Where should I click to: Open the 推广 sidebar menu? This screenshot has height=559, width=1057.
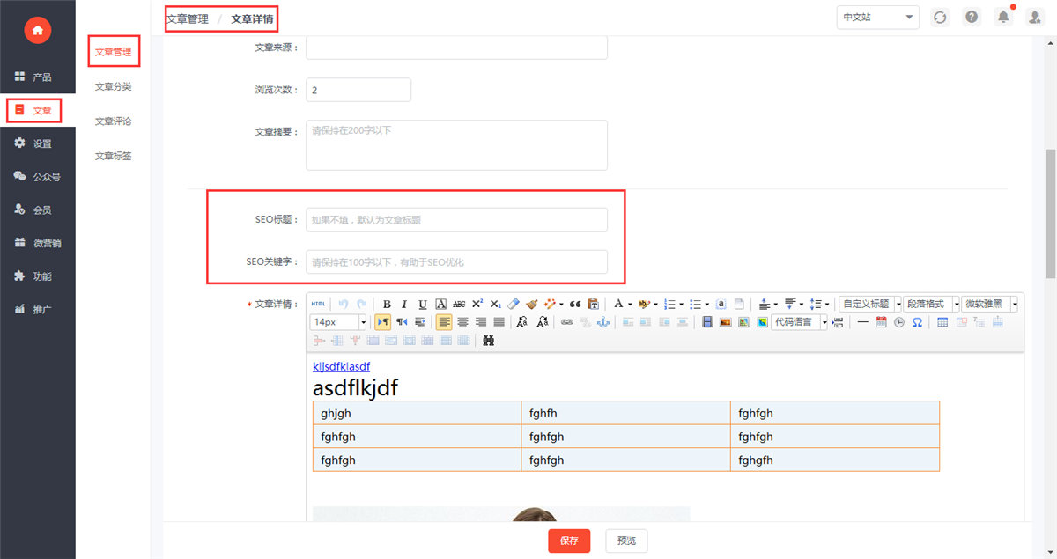coord(37,310)
